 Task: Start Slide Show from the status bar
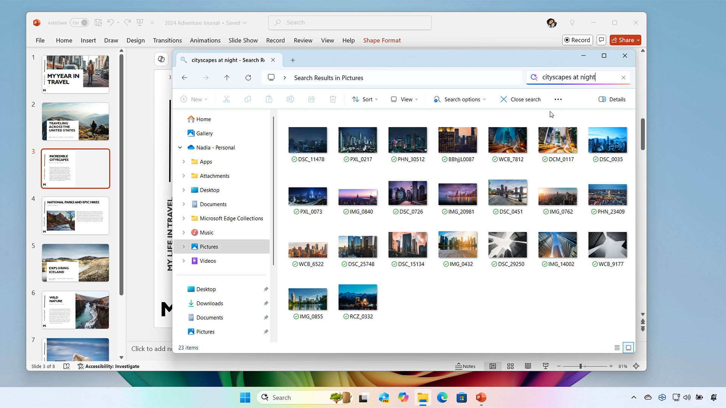pyautogui.click(x=545, y=366)
